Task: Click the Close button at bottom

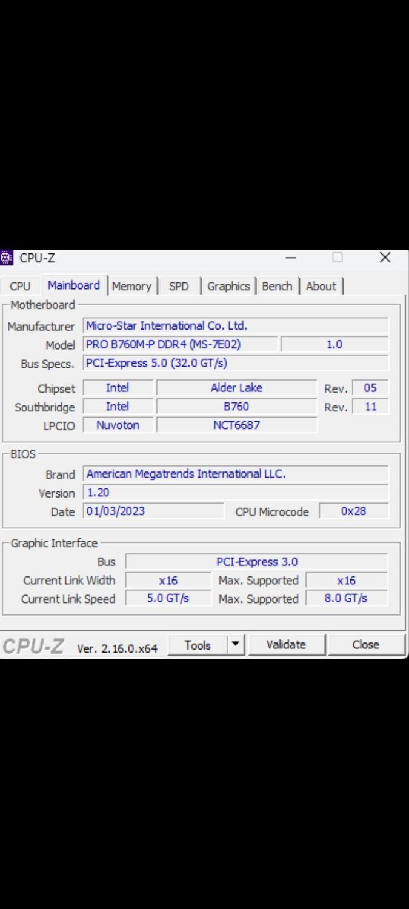Action: tap(366, 645)
